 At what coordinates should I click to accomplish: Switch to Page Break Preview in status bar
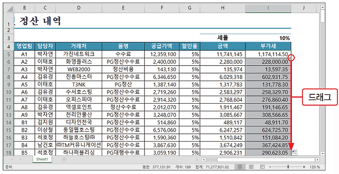coord(262,167)
